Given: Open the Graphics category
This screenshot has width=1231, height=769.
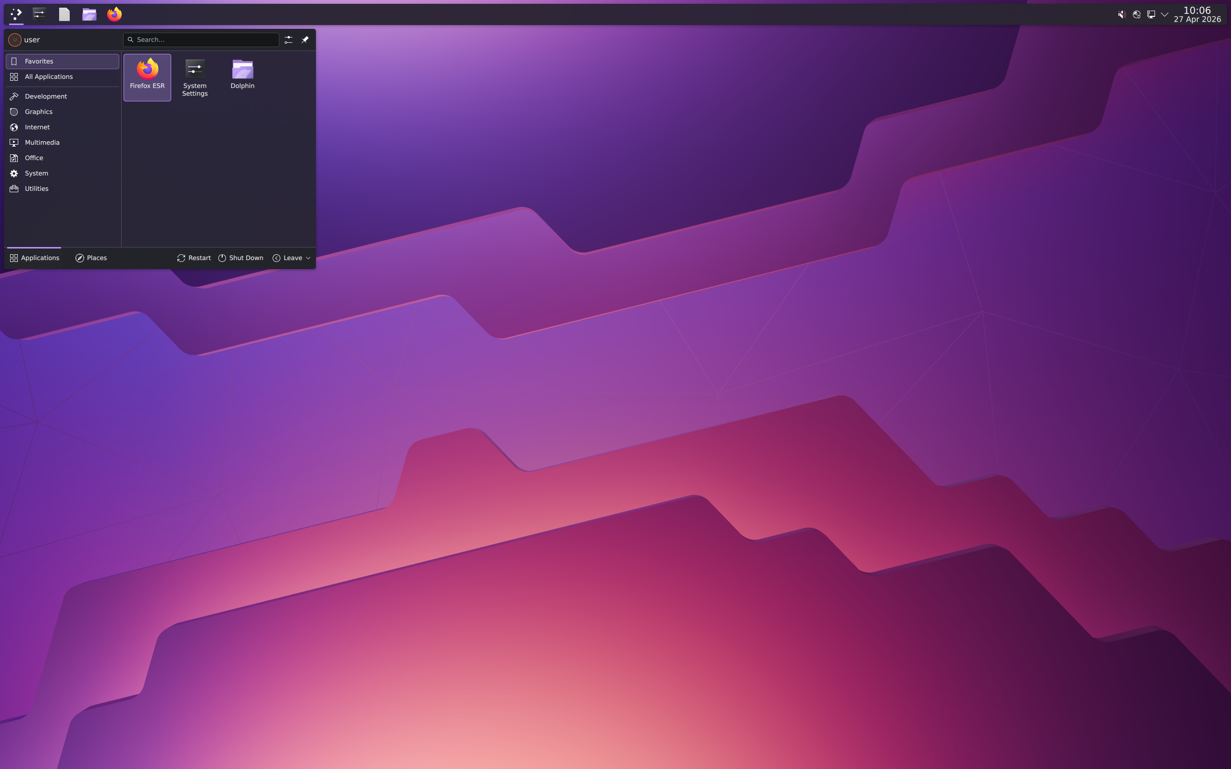Looking at the screenshot, I should click(63, 112).
